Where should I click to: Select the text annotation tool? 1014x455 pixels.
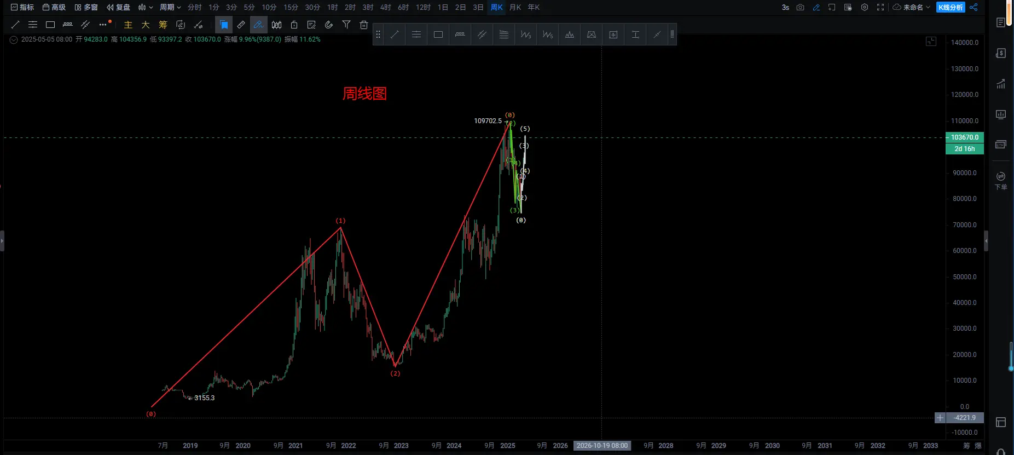click(635, 34)
